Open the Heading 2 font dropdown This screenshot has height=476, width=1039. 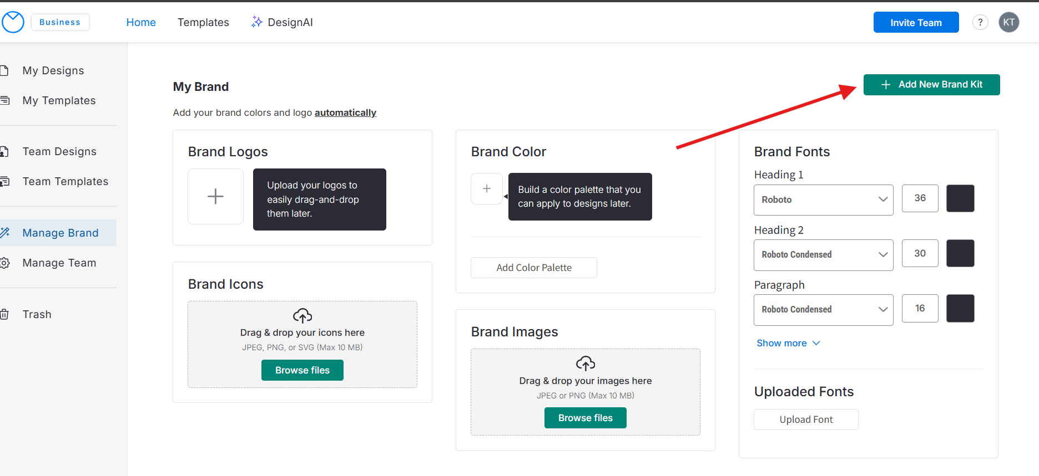(823, 255)
